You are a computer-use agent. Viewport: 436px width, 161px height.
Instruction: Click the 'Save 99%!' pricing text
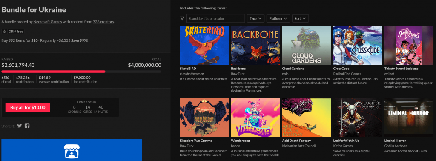point(80,40)
